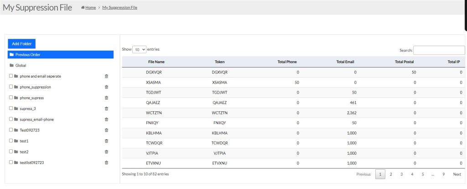The image size is (467, 189).
Task: Remove the Test092723 folder using trash icon
Action: [106, 130]
